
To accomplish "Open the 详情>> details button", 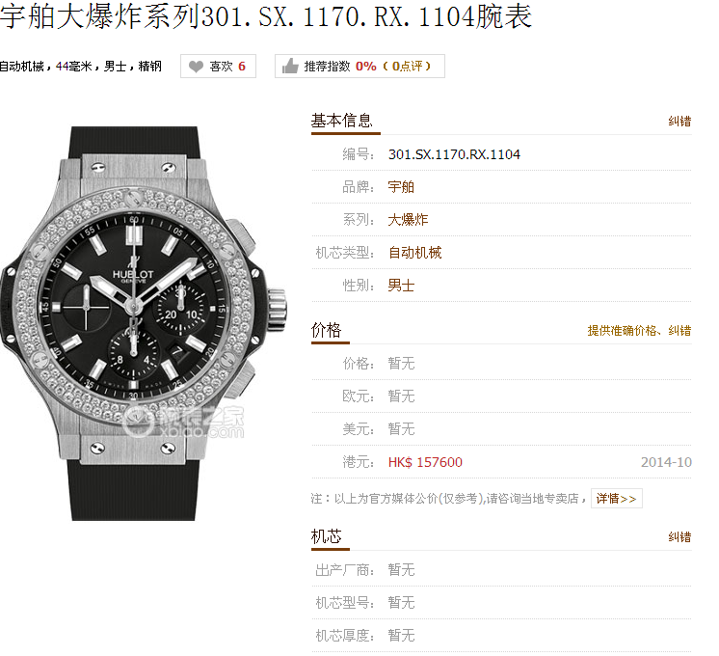I will coord(617,499).
